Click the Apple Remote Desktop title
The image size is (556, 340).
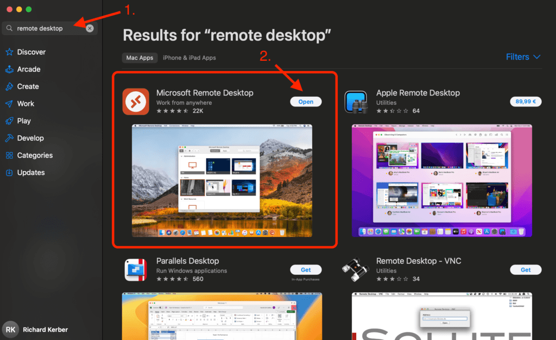418,93
